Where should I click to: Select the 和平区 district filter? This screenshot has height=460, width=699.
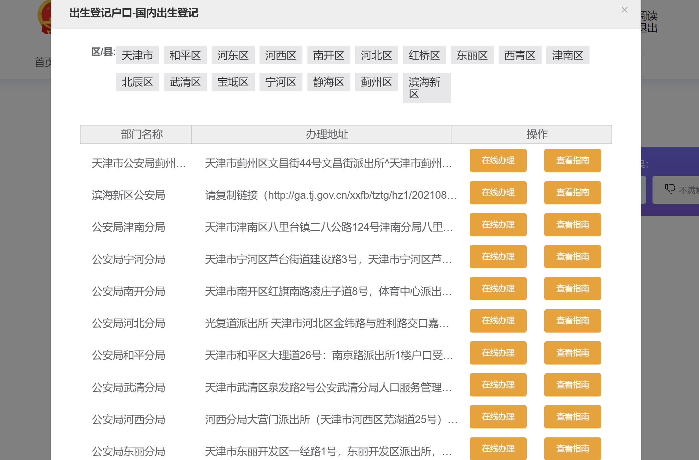coord(185,55)
